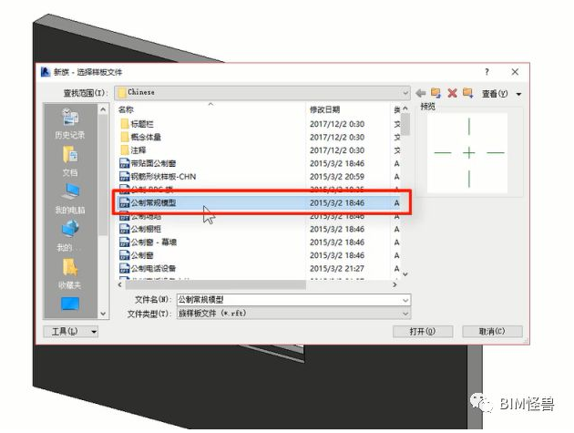574x433 pixels.
Task: Open 收藏夹 in the places sidebar
Action: (70, 273)
